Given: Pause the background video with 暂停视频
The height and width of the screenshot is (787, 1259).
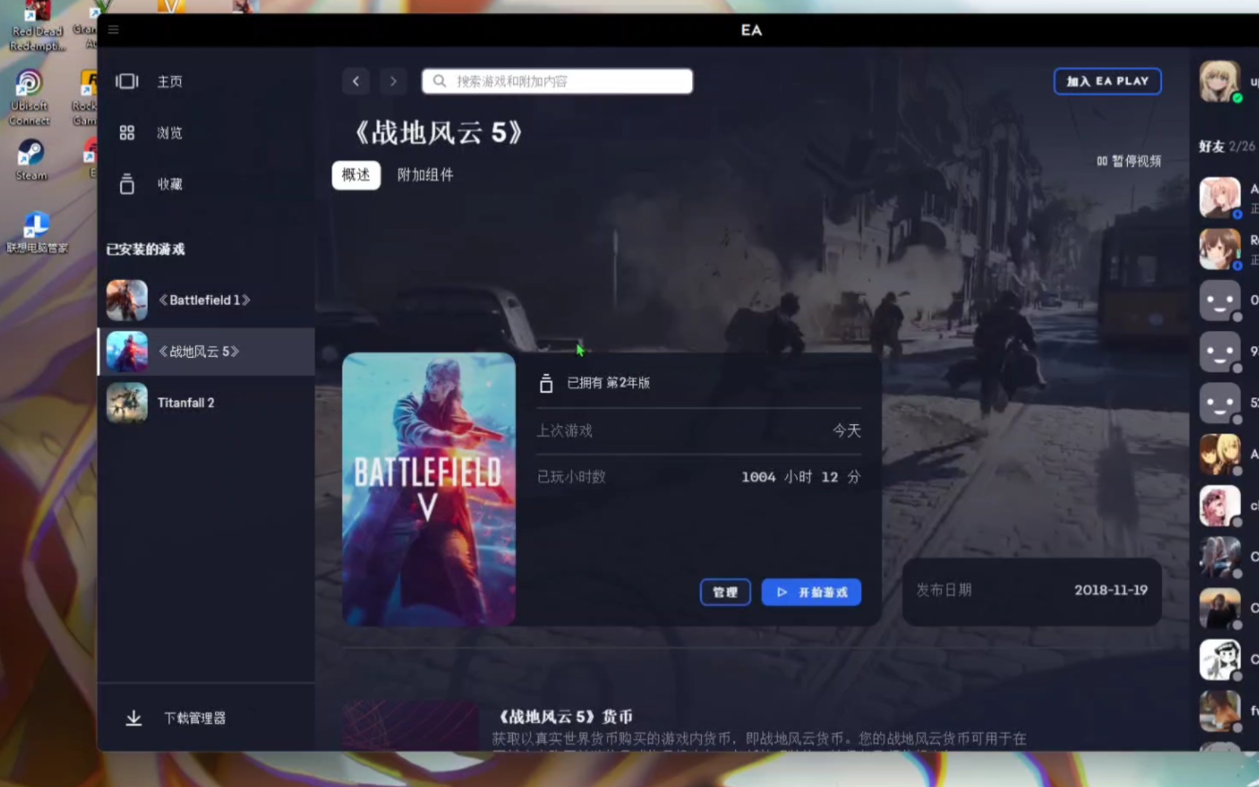Looking at the screenshot, I should coord(1129,161).
